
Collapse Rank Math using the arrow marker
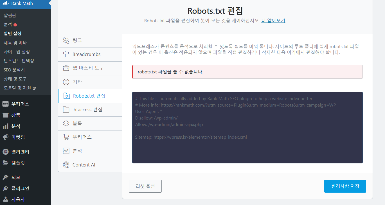(x=49, y=3)
